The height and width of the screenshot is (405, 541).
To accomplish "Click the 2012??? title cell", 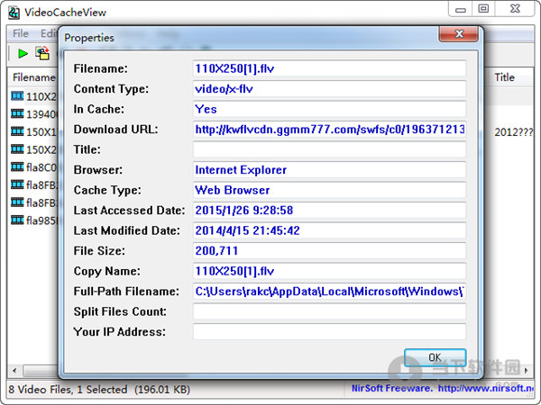I will (x=513, y=132).
